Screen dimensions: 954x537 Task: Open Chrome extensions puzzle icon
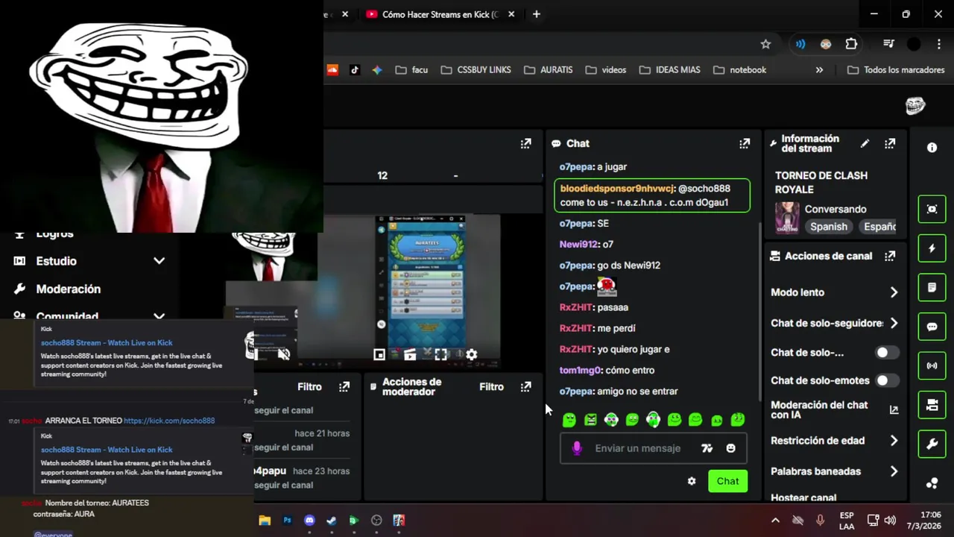[x=851, y=44]
